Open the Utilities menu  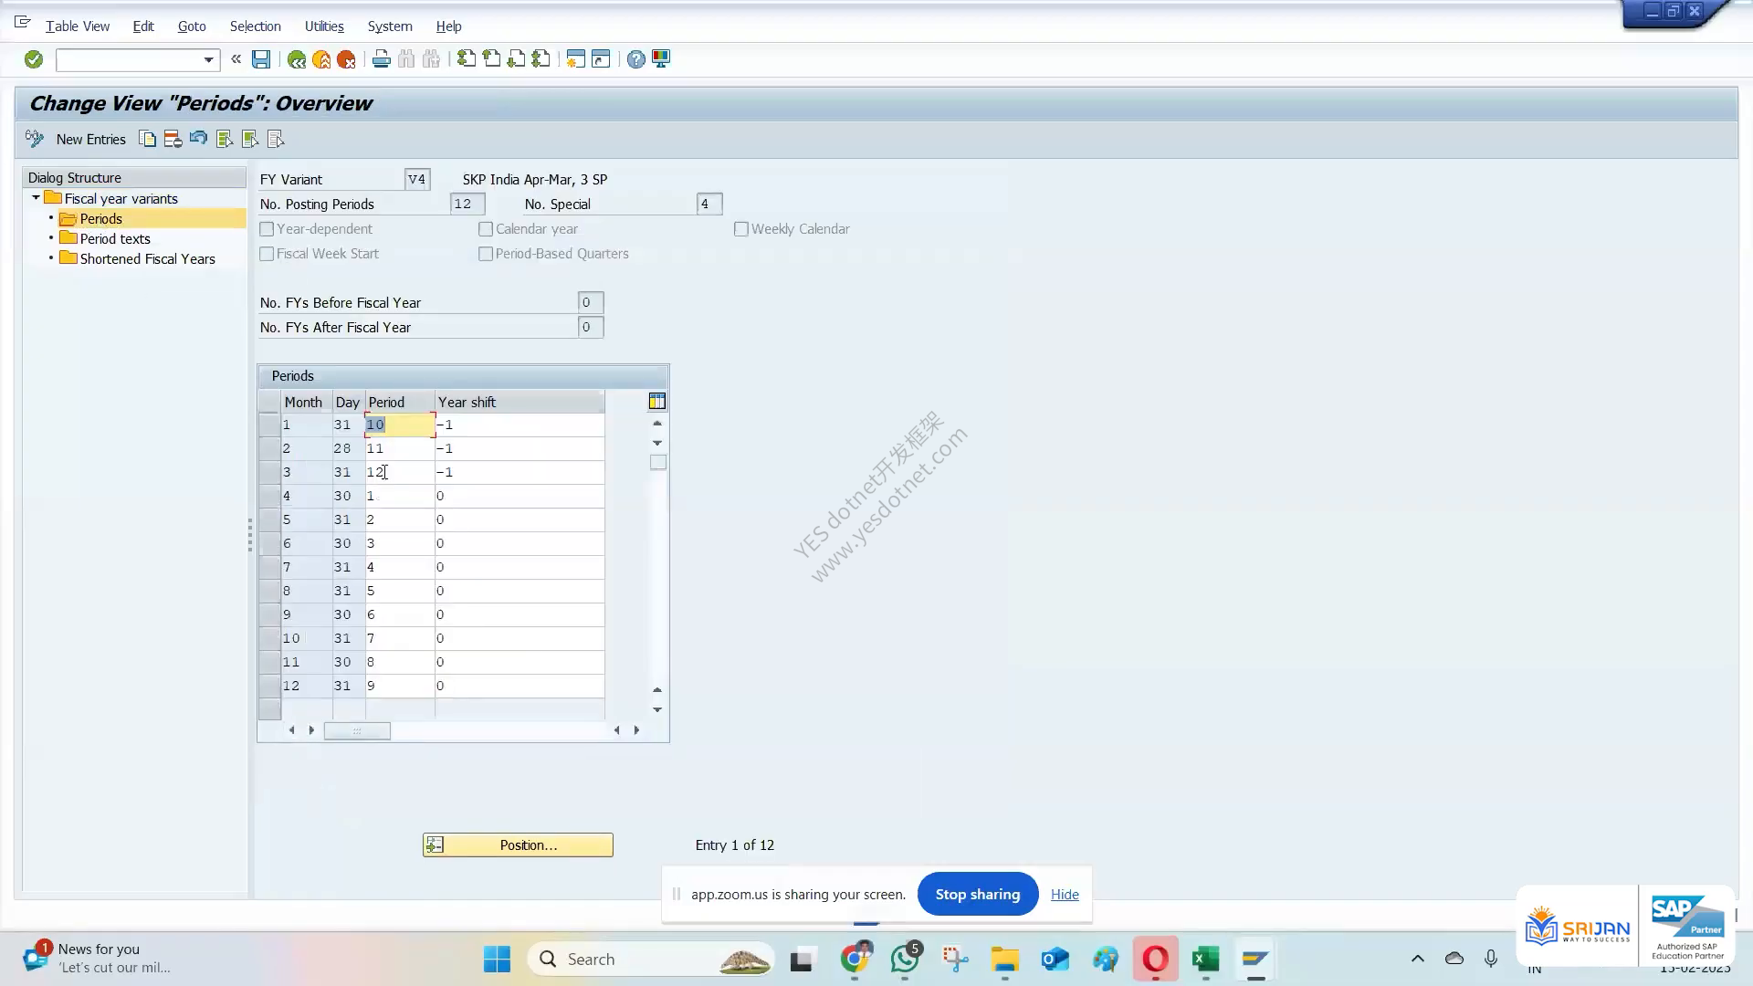tap(324, 26)
